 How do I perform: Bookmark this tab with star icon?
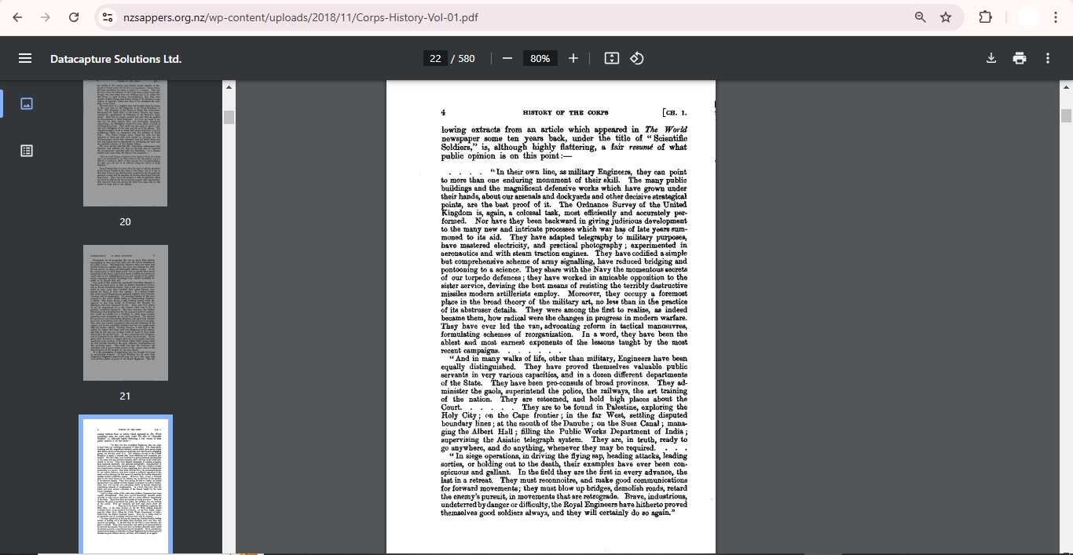point(946,17)
